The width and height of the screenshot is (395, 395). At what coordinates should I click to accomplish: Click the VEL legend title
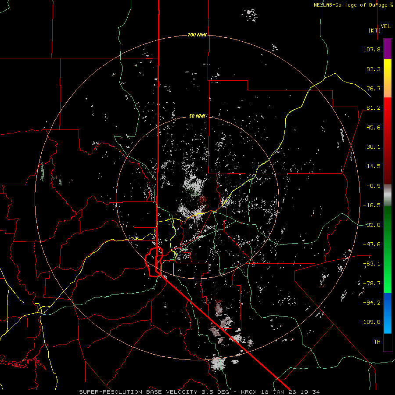click(x=385, y=26)
